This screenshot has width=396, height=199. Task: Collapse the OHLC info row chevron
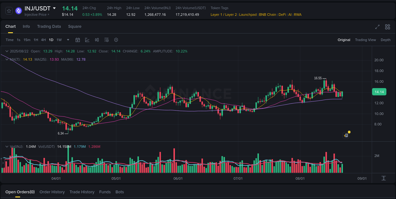(x=7, y=51)
